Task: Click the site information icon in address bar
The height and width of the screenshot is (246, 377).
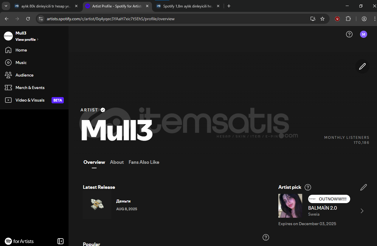Action: [x=41, y=19]
